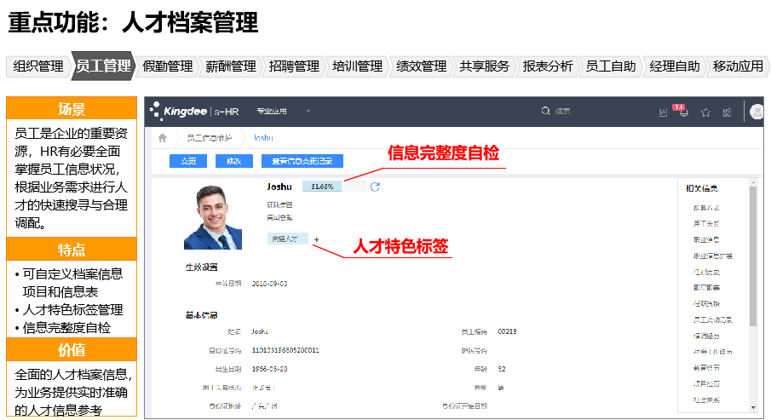Click the orange 特点 header
The height and width of the screenshot is (420, 771).
(72, 250)
